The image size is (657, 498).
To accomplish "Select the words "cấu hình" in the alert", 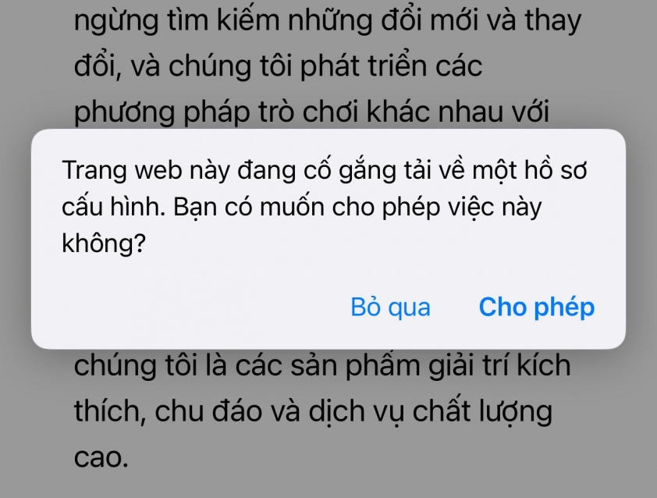I will tap(113, 207).
